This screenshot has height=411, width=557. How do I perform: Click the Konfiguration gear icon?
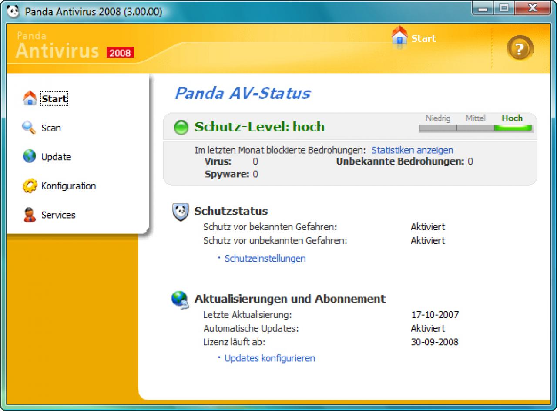pos(30,186)
